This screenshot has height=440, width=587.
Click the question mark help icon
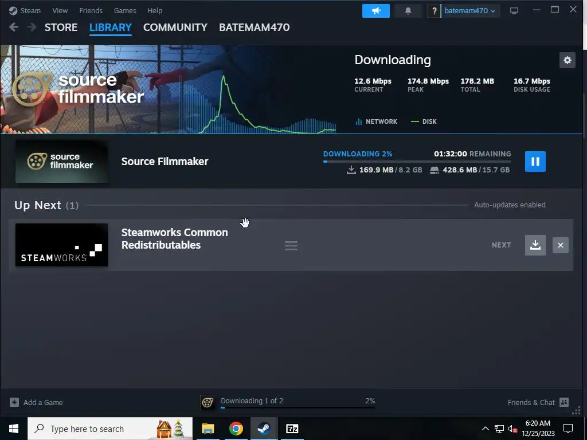point(435,11)
